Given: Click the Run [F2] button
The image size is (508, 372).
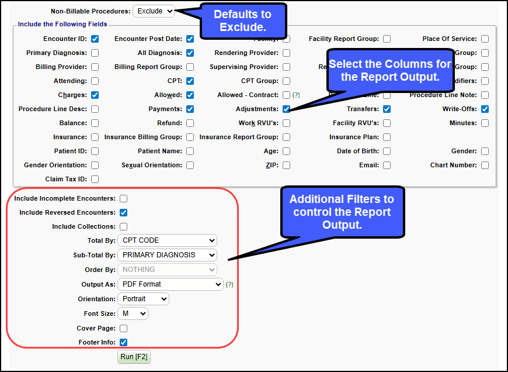Looking at the screenshot, I should click(x=134, y=357).
